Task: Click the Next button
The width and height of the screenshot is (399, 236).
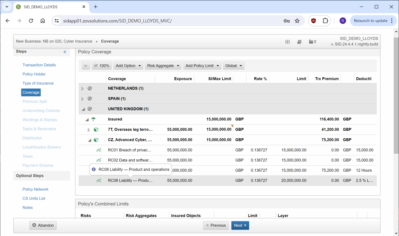Action: tap(240, 225)
